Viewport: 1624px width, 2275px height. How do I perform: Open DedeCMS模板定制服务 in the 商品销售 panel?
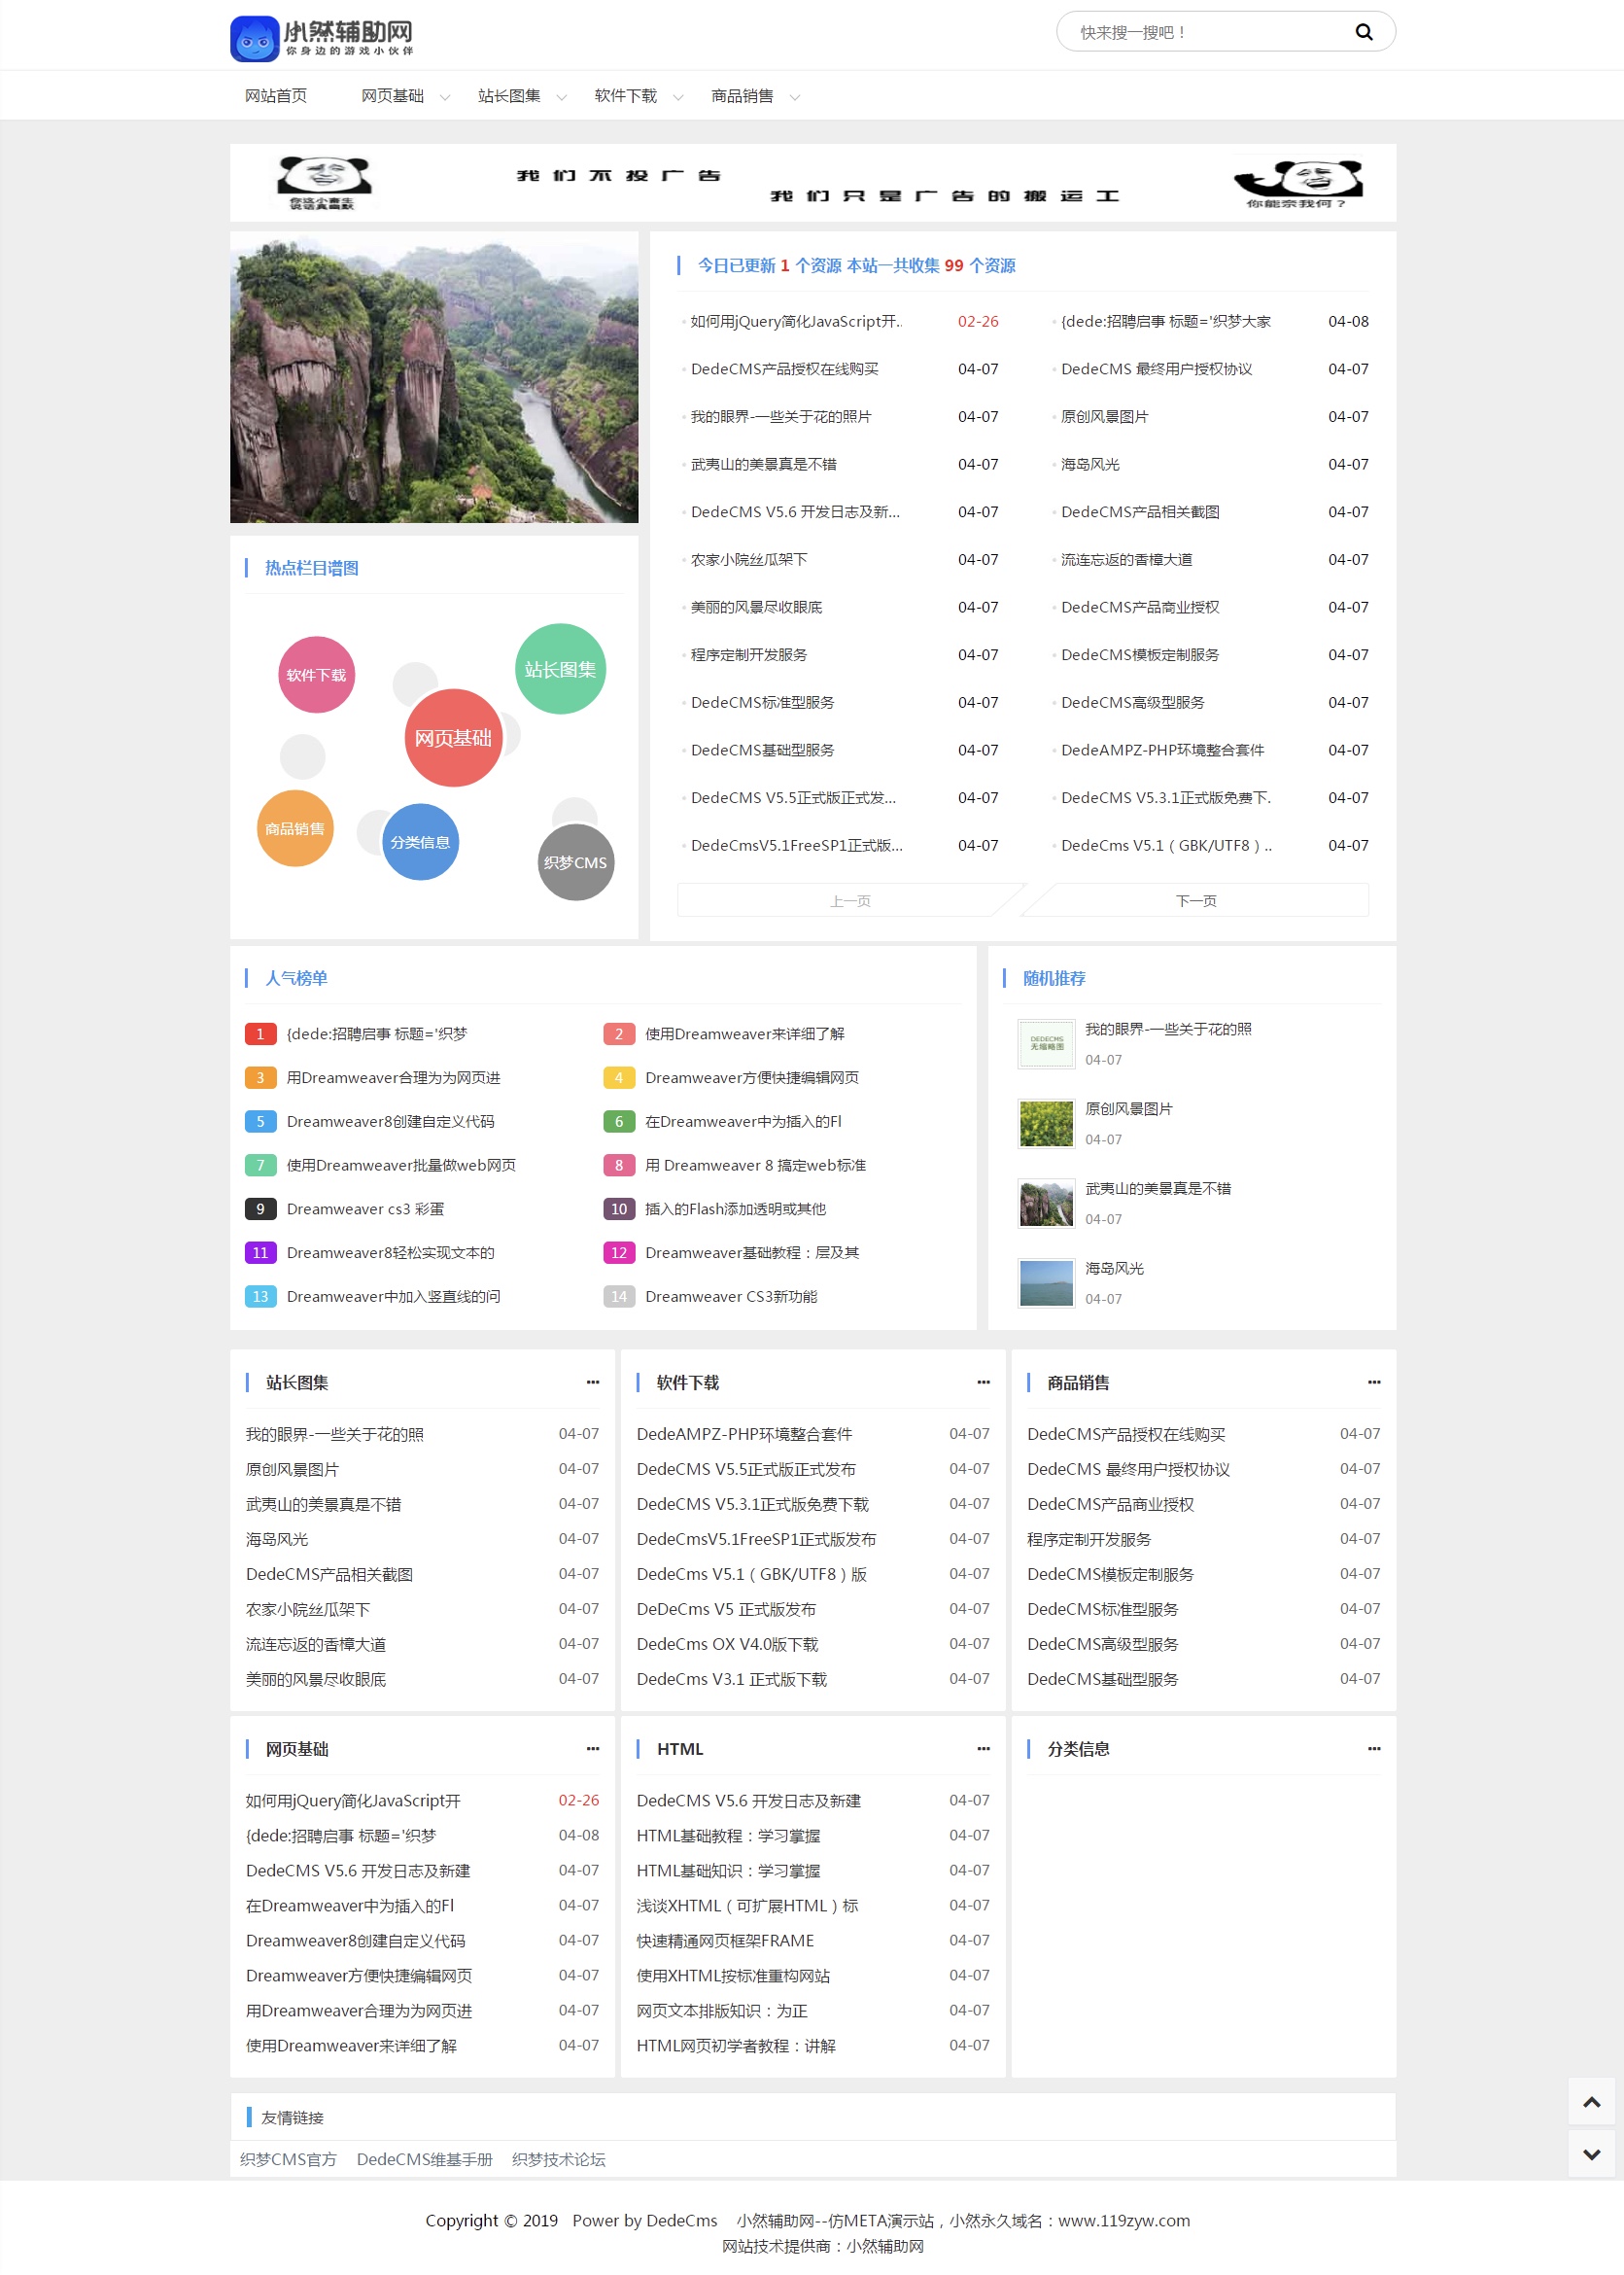point(1110,1574)
